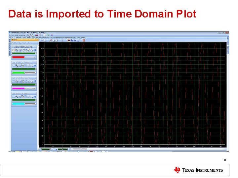Click the green checkmark icon in main toolbar
The width and height of the screenshot is (238, 178).
pyautogui.click(x=48, y=35)
